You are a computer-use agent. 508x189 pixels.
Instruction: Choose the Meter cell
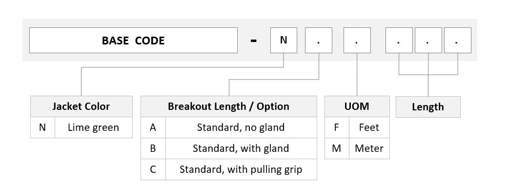[369, 148]
